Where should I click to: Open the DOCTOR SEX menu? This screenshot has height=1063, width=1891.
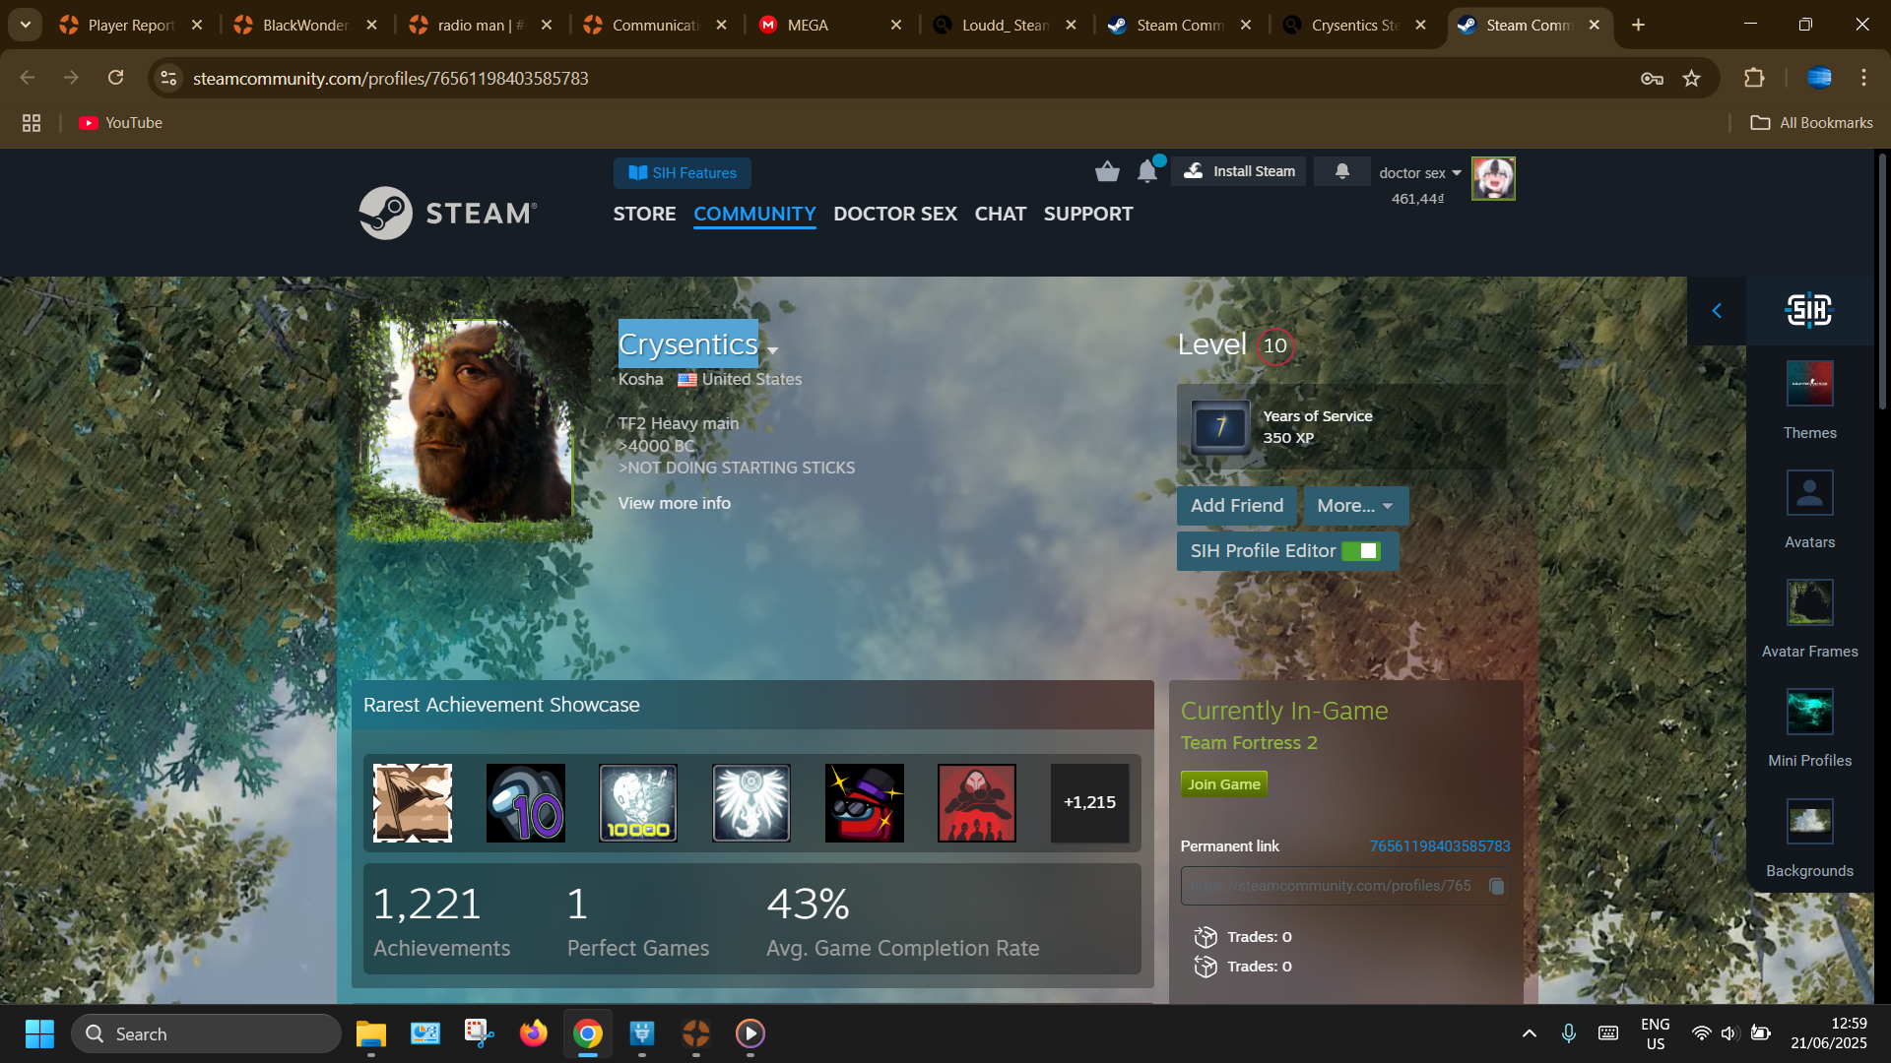click(894, 214)
